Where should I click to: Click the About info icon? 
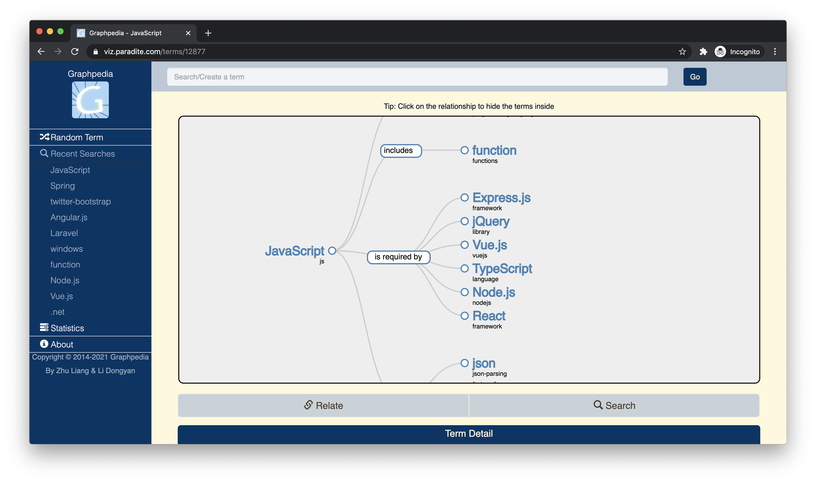pos(44,344)
